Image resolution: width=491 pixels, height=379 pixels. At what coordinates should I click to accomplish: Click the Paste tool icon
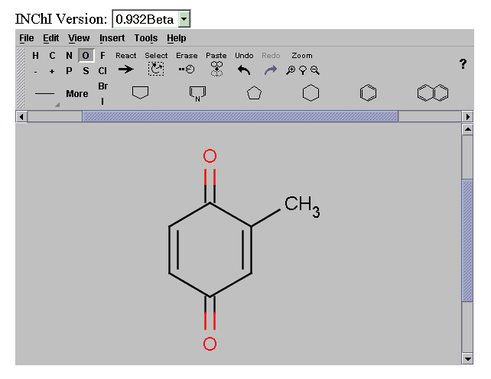pyautogui.click(x=216, y=69)
